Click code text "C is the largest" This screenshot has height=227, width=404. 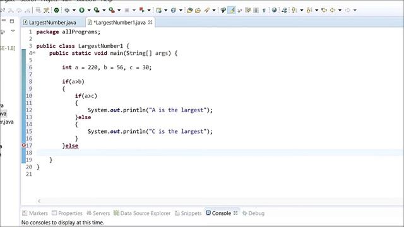178,132
